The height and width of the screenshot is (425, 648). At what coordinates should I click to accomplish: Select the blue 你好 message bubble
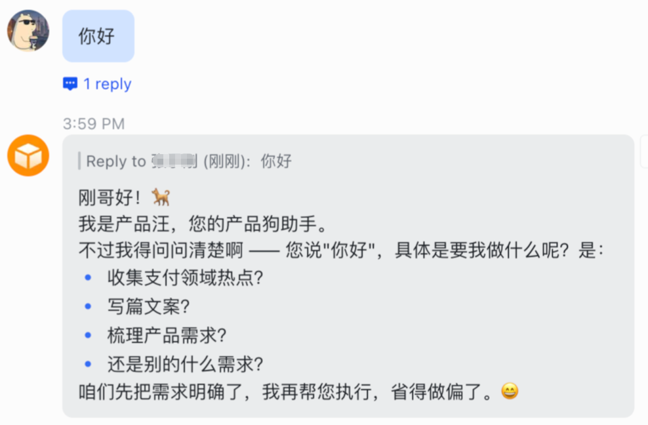pyautogui.click(x=98, y=36)
